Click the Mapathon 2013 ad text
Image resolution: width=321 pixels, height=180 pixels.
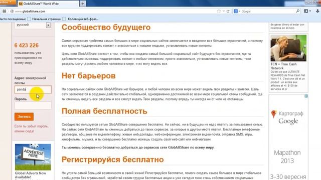coord(287,156)
